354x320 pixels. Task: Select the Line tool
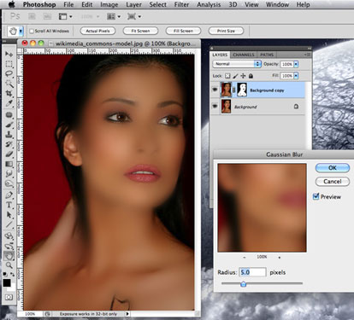click(x=9, y=224)
